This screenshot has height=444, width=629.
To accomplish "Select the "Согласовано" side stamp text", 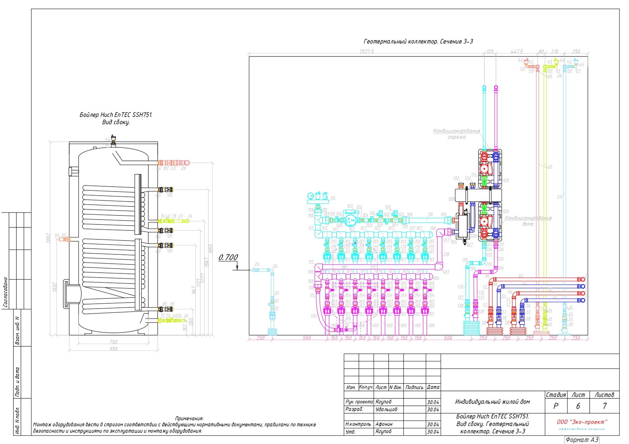I will tap(5, 292).
